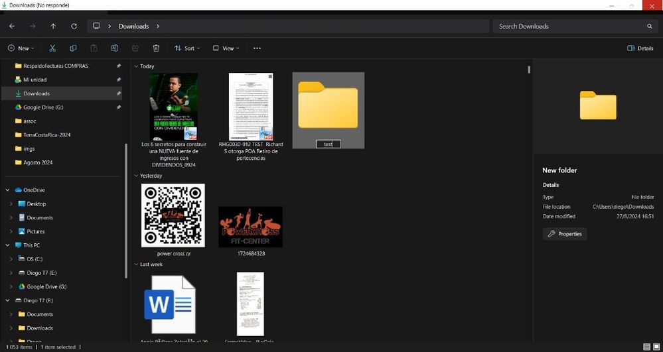Click the Properties button
The height and width of the screenshot is (352, 663).
click(x=565, y=234)
